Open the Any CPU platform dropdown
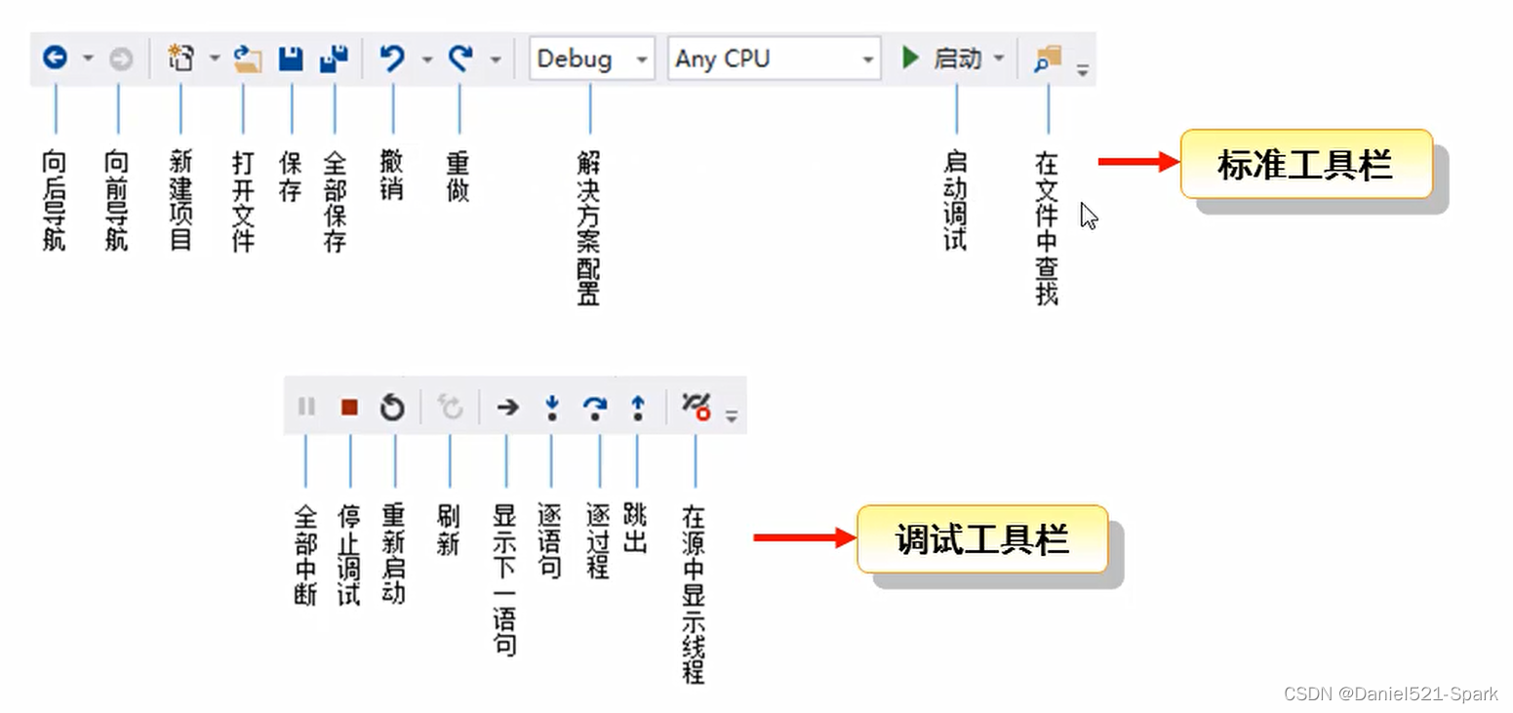This screenshot has width=1513, height=713. (774, 59)
